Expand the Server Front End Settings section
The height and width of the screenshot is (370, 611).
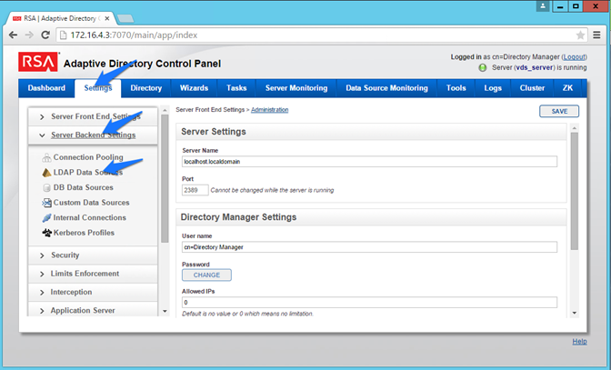click(x=93, y=116)
